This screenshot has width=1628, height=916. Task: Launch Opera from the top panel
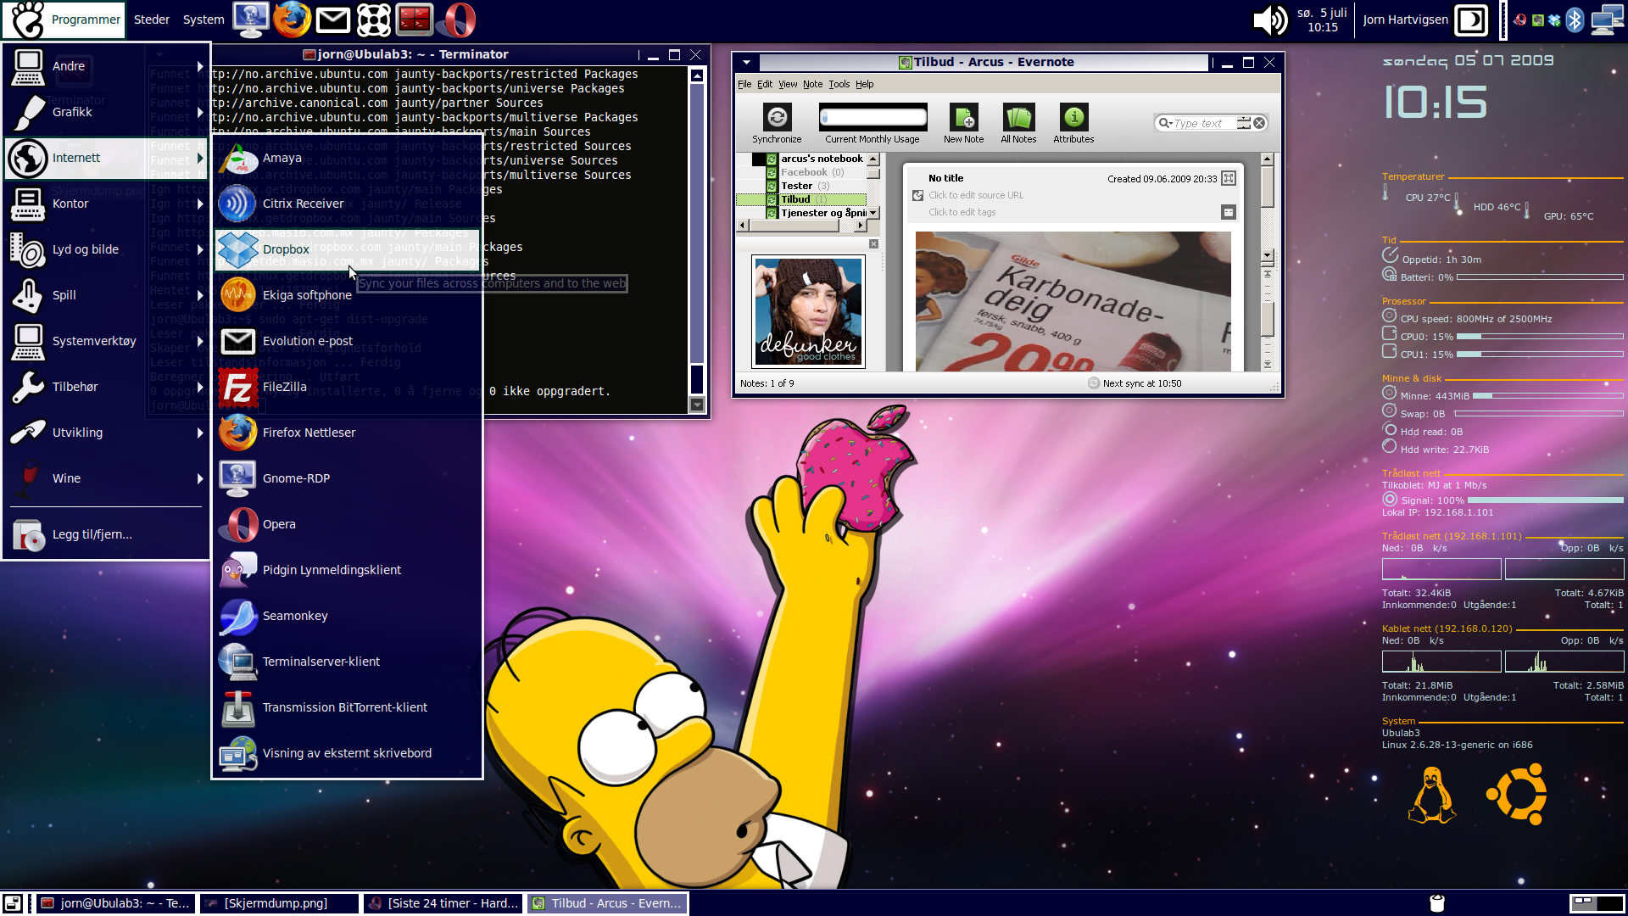click(457, 20)
